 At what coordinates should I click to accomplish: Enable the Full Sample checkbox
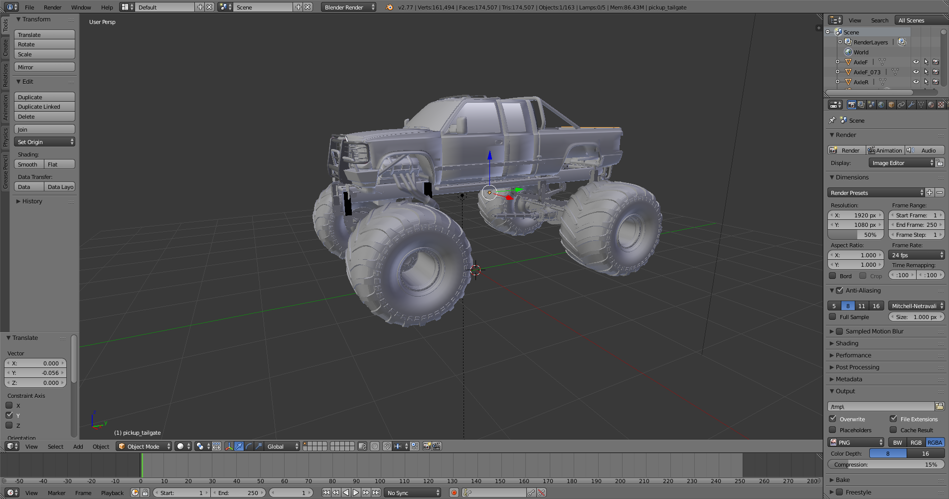832,317
